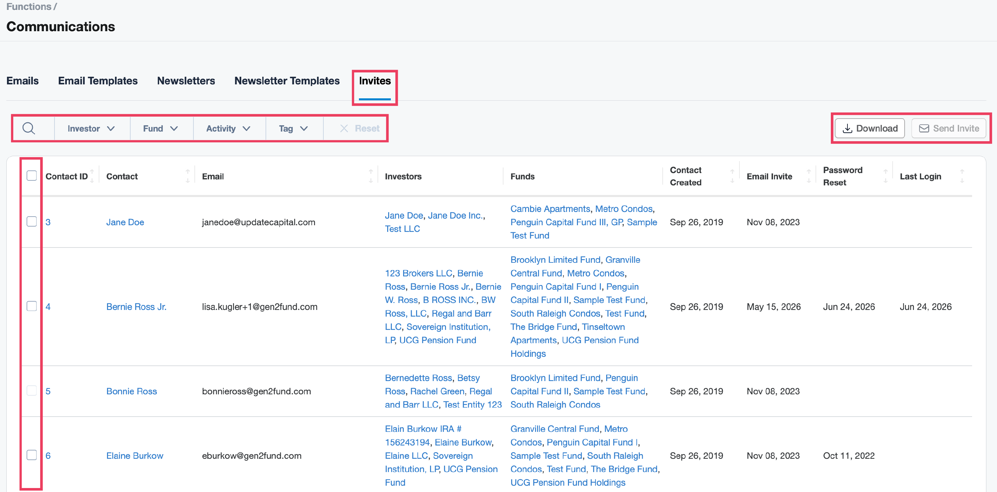The image size is (997, 492).
Task: Click the Send Invite button
Action: coord(949,129)
